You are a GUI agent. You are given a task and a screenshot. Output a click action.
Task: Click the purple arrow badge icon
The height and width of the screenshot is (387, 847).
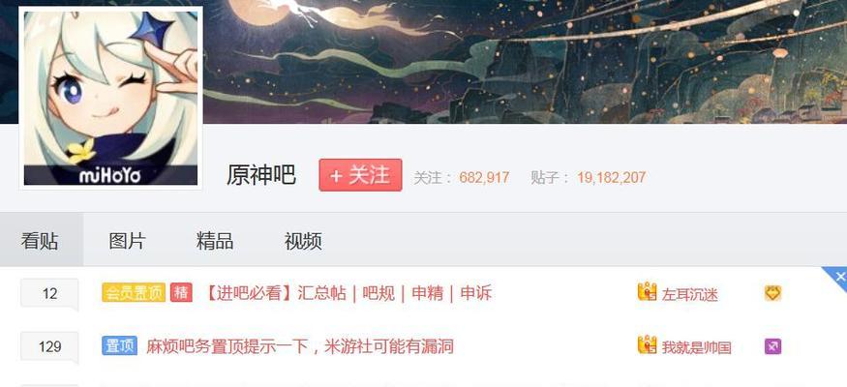click(773, 346)
